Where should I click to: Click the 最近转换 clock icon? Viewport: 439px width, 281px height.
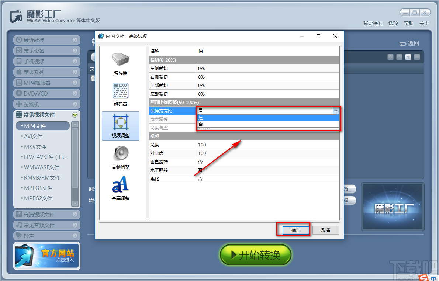[x=19, y=40]
